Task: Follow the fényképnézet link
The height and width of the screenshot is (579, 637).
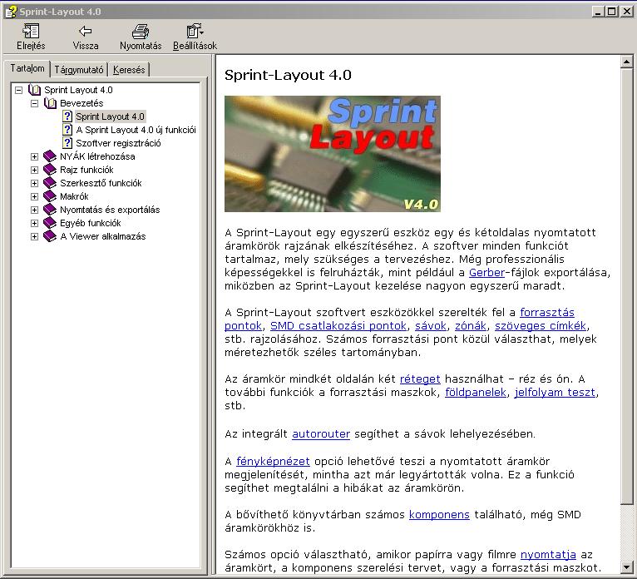Action: click(273, 461)
